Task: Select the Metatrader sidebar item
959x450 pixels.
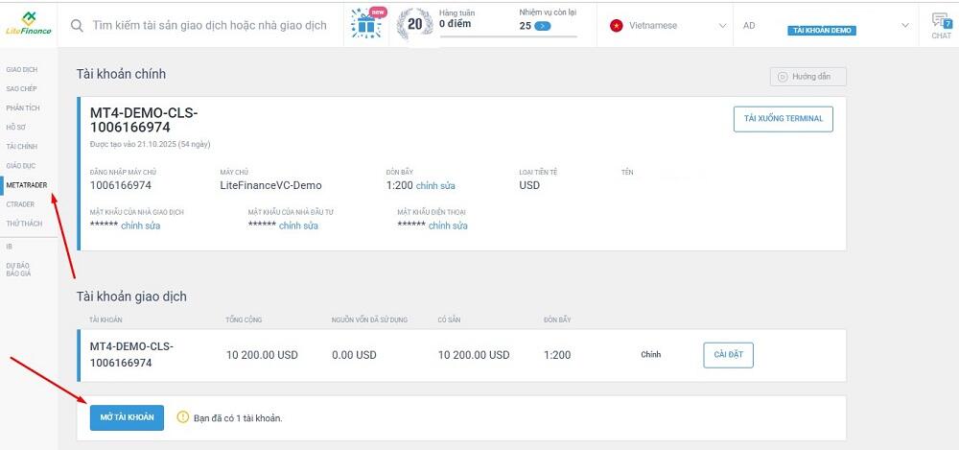Action: pos(26,185)
